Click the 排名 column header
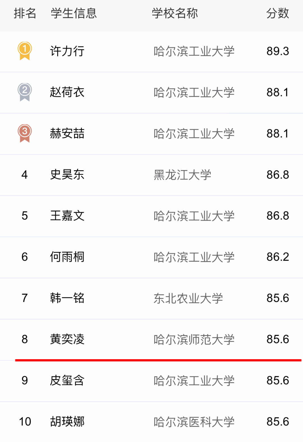 click(x=25, y=13)
